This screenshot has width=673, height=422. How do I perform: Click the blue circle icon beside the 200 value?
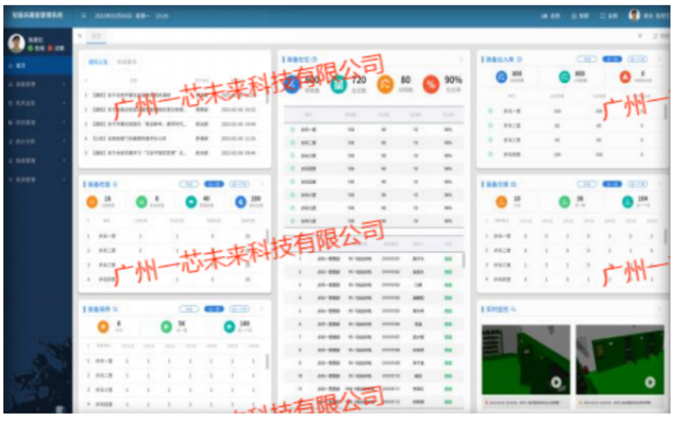click(241, 202)
